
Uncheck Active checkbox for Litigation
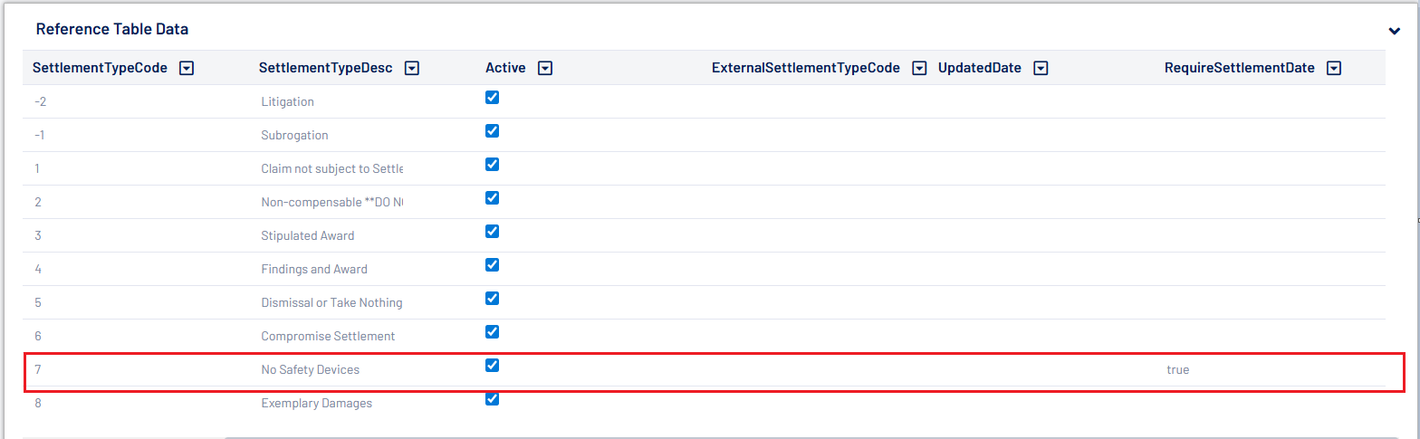493,98
